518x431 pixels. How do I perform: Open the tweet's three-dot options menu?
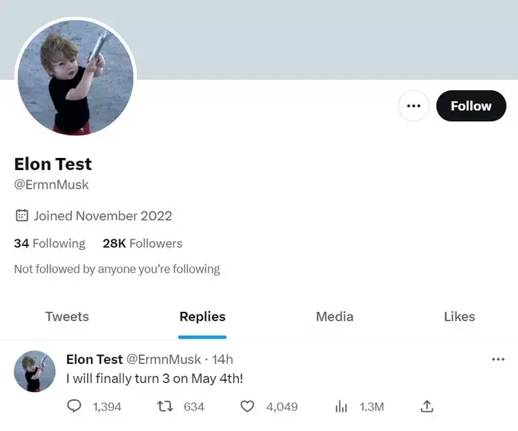[498, 359]
